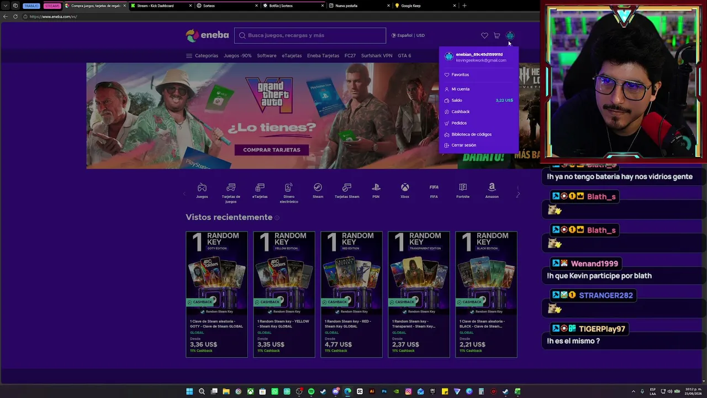Click the info icon beside Vistos recientemente
The height and width of the screenshot is (398, 707).
[x=277, y=218]
